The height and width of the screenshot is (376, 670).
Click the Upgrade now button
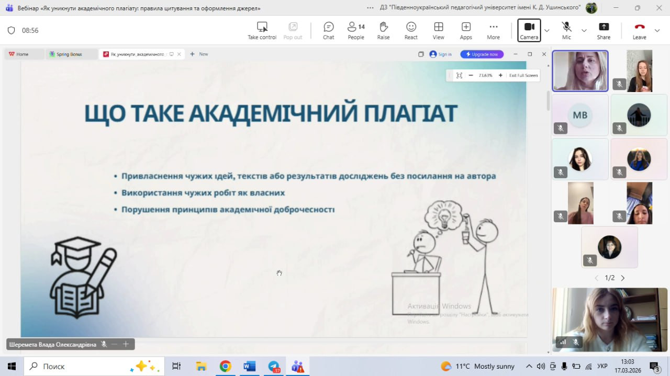coord(482,54)
